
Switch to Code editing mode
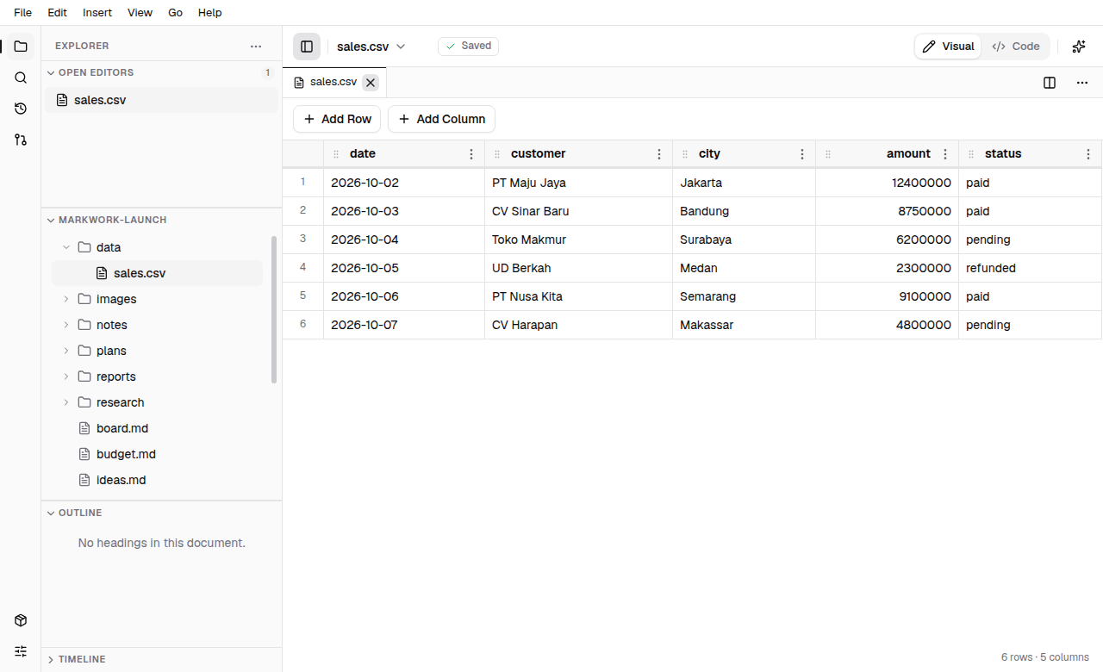pyautogui.click(x=1015, y=47)
